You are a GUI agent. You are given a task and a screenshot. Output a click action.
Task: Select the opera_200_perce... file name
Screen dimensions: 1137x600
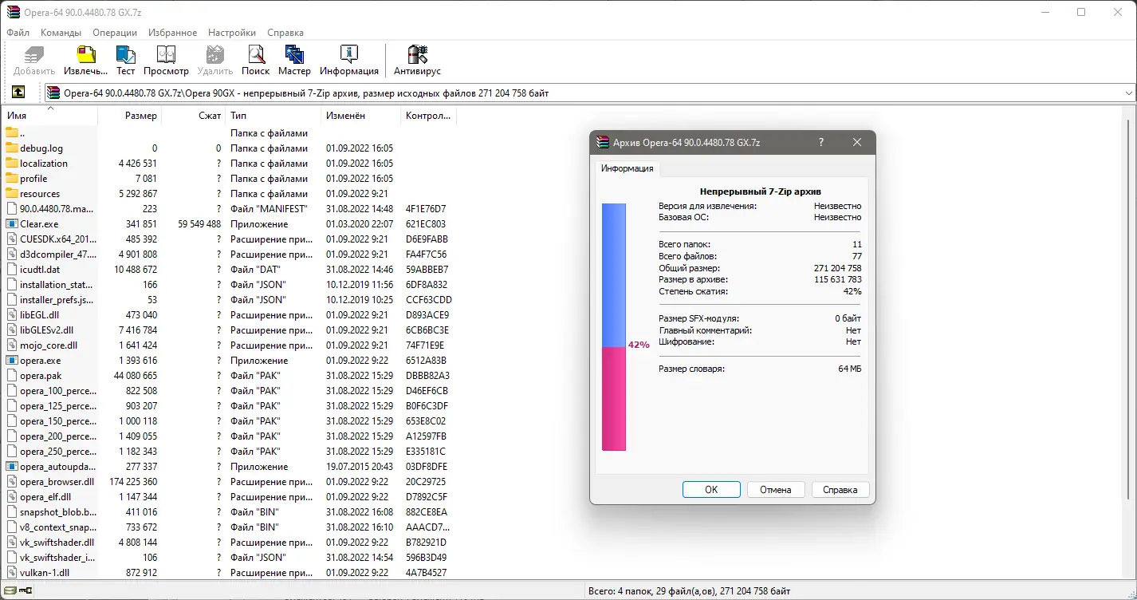(58, 436)
